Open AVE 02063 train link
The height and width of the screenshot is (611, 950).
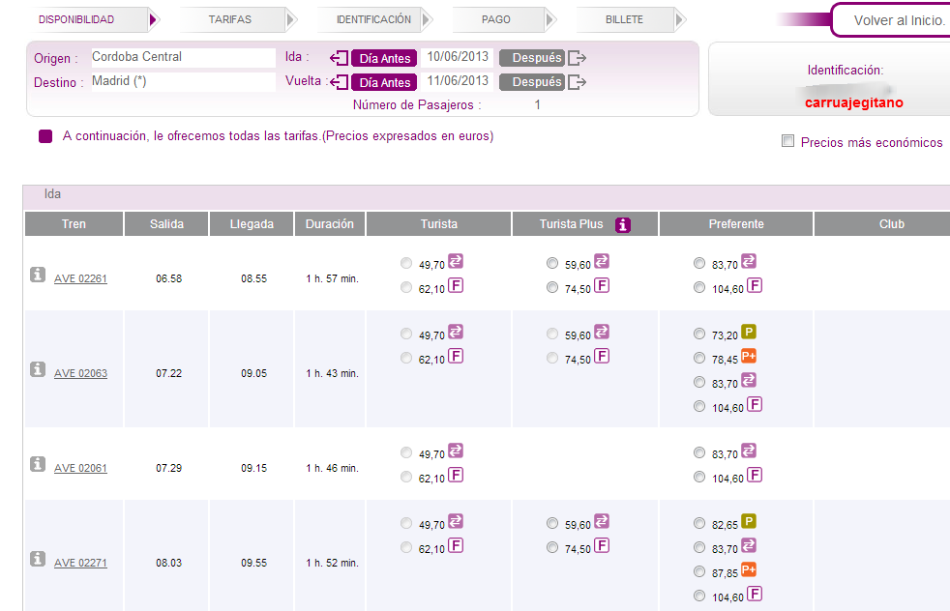click(80, 373)
